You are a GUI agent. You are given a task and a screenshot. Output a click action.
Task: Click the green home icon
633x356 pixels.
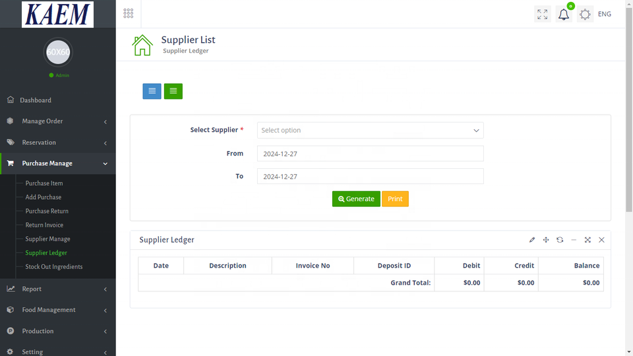pos(142,45)
